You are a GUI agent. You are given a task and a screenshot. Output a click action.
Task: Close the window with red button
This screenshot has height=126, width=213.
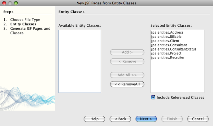coord(4,3)
